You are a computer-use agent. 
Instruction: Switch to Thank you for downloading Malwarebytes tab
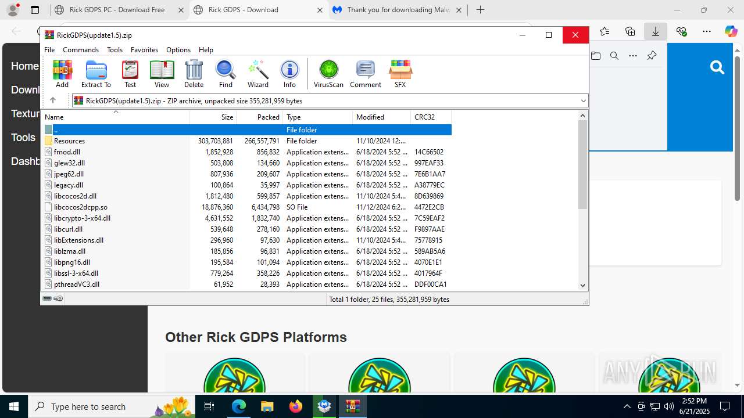point(399,10)
